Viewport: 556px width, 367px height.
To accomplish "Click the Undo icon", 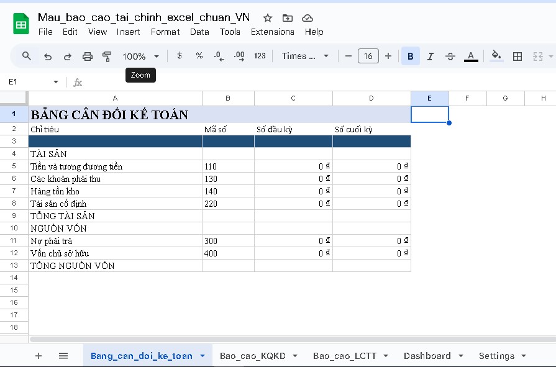I will [x=47, y=56].
